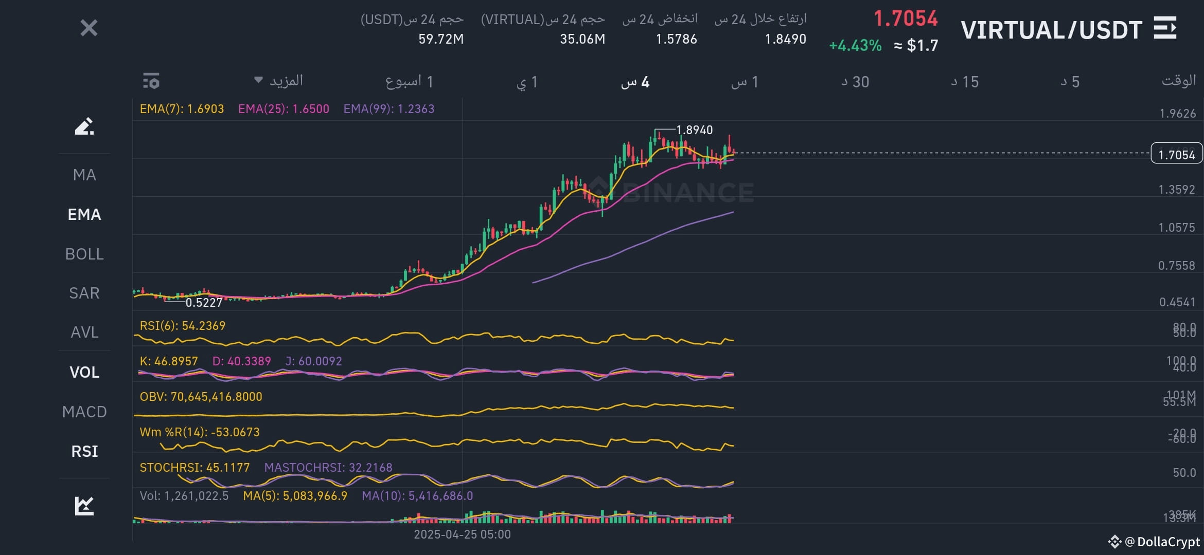
Task: Toggle the MA indicator
Action: (84, 175)
